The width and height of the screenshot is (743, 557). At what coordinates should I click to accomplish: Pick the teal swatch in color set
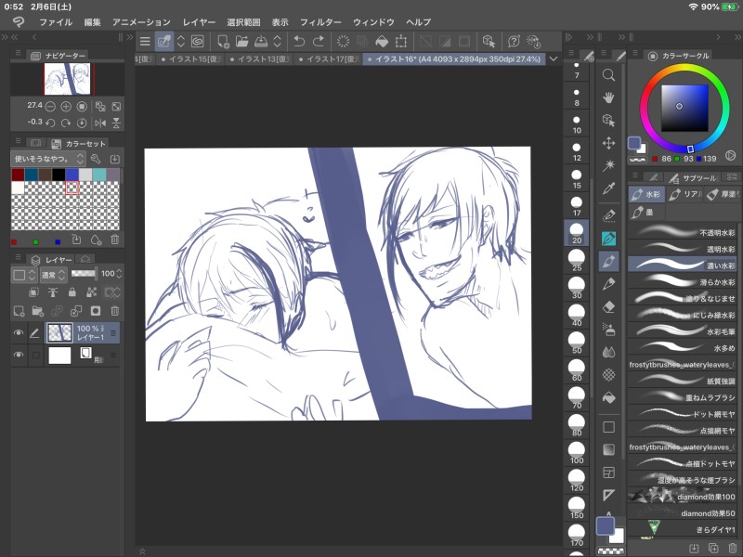pyautogui.click(x=98, y=175)
